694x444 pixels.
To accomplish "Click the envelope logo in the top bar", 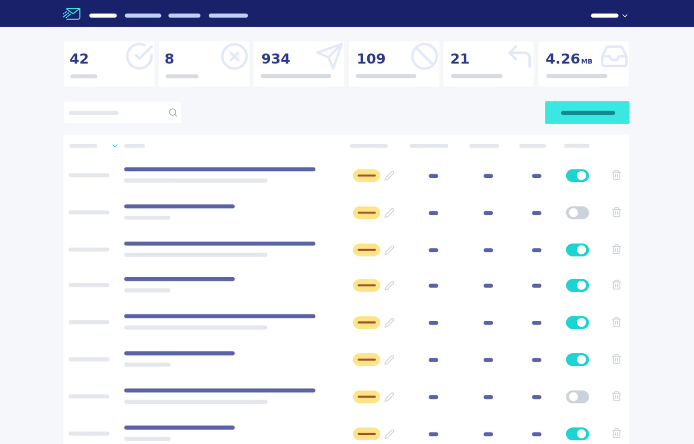I will tap(72, 14).
